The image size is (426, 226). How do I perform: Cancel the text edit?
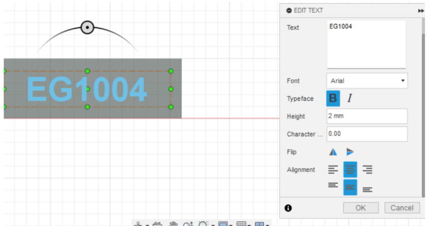click(402, 208)
